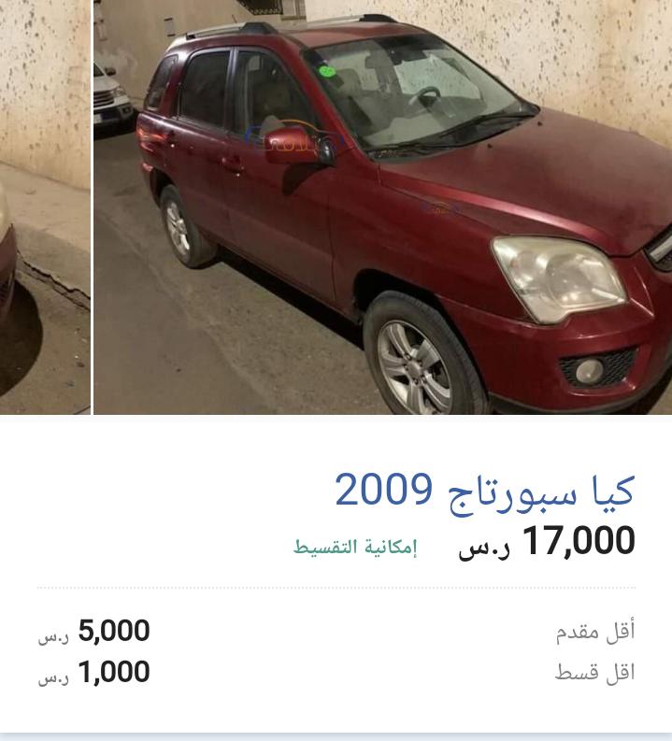
Task: Click the red side mirror on the car
Action: point(299,146)
